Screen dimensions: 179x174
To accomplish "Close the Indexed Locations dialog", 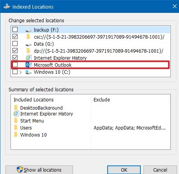I will 175,6.
